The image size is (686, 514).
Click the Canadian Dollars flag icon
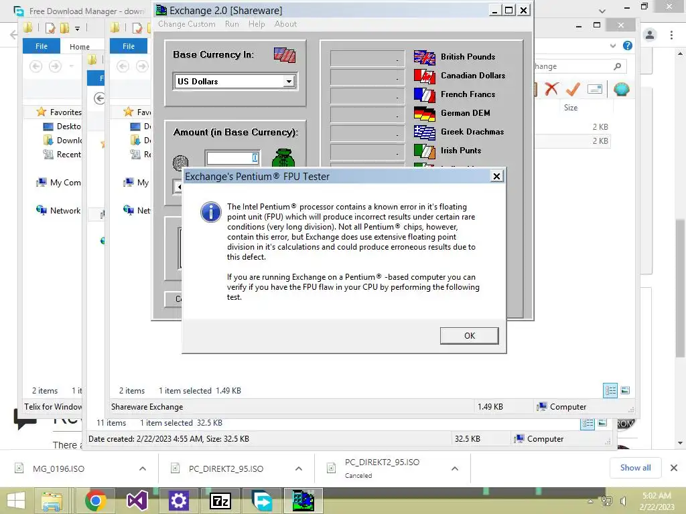[424, 76]
